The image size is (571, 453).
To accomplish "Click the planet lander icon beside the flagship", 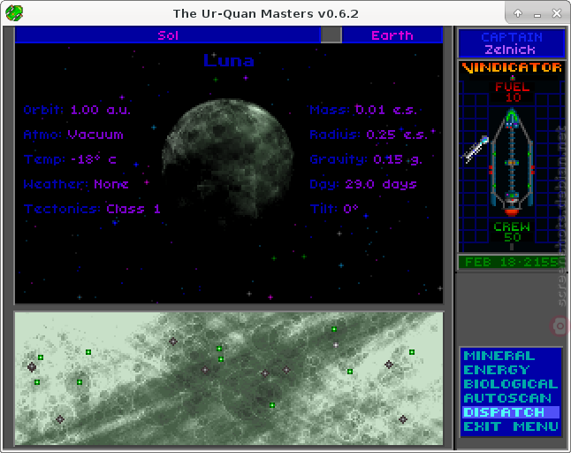I will pos(476,149).
